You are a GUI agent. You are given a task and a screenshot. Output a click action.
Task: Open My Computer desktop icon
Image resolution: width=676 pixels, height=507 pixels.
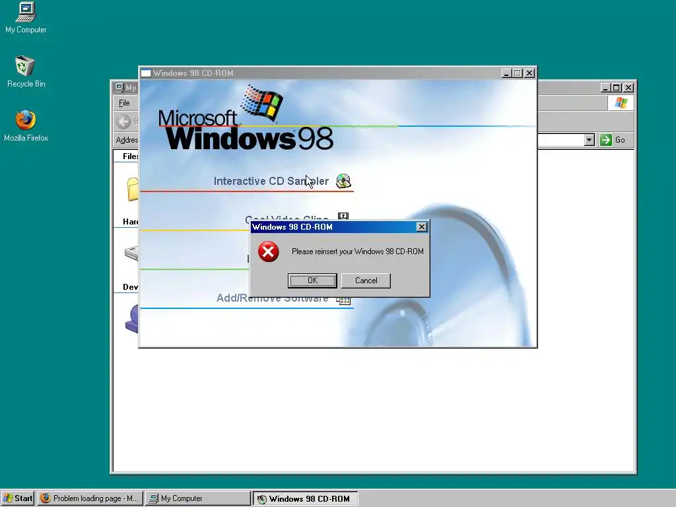[x=26, y=18]
